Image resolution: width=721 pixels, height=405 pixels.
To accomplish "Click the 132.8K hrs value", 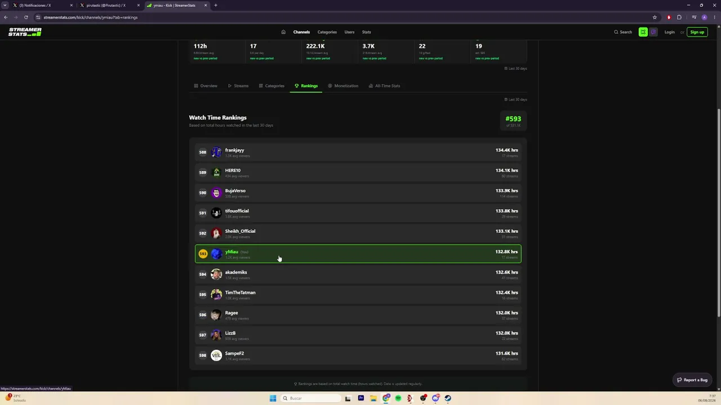I will pyautogui.click(x=506, y=252).
